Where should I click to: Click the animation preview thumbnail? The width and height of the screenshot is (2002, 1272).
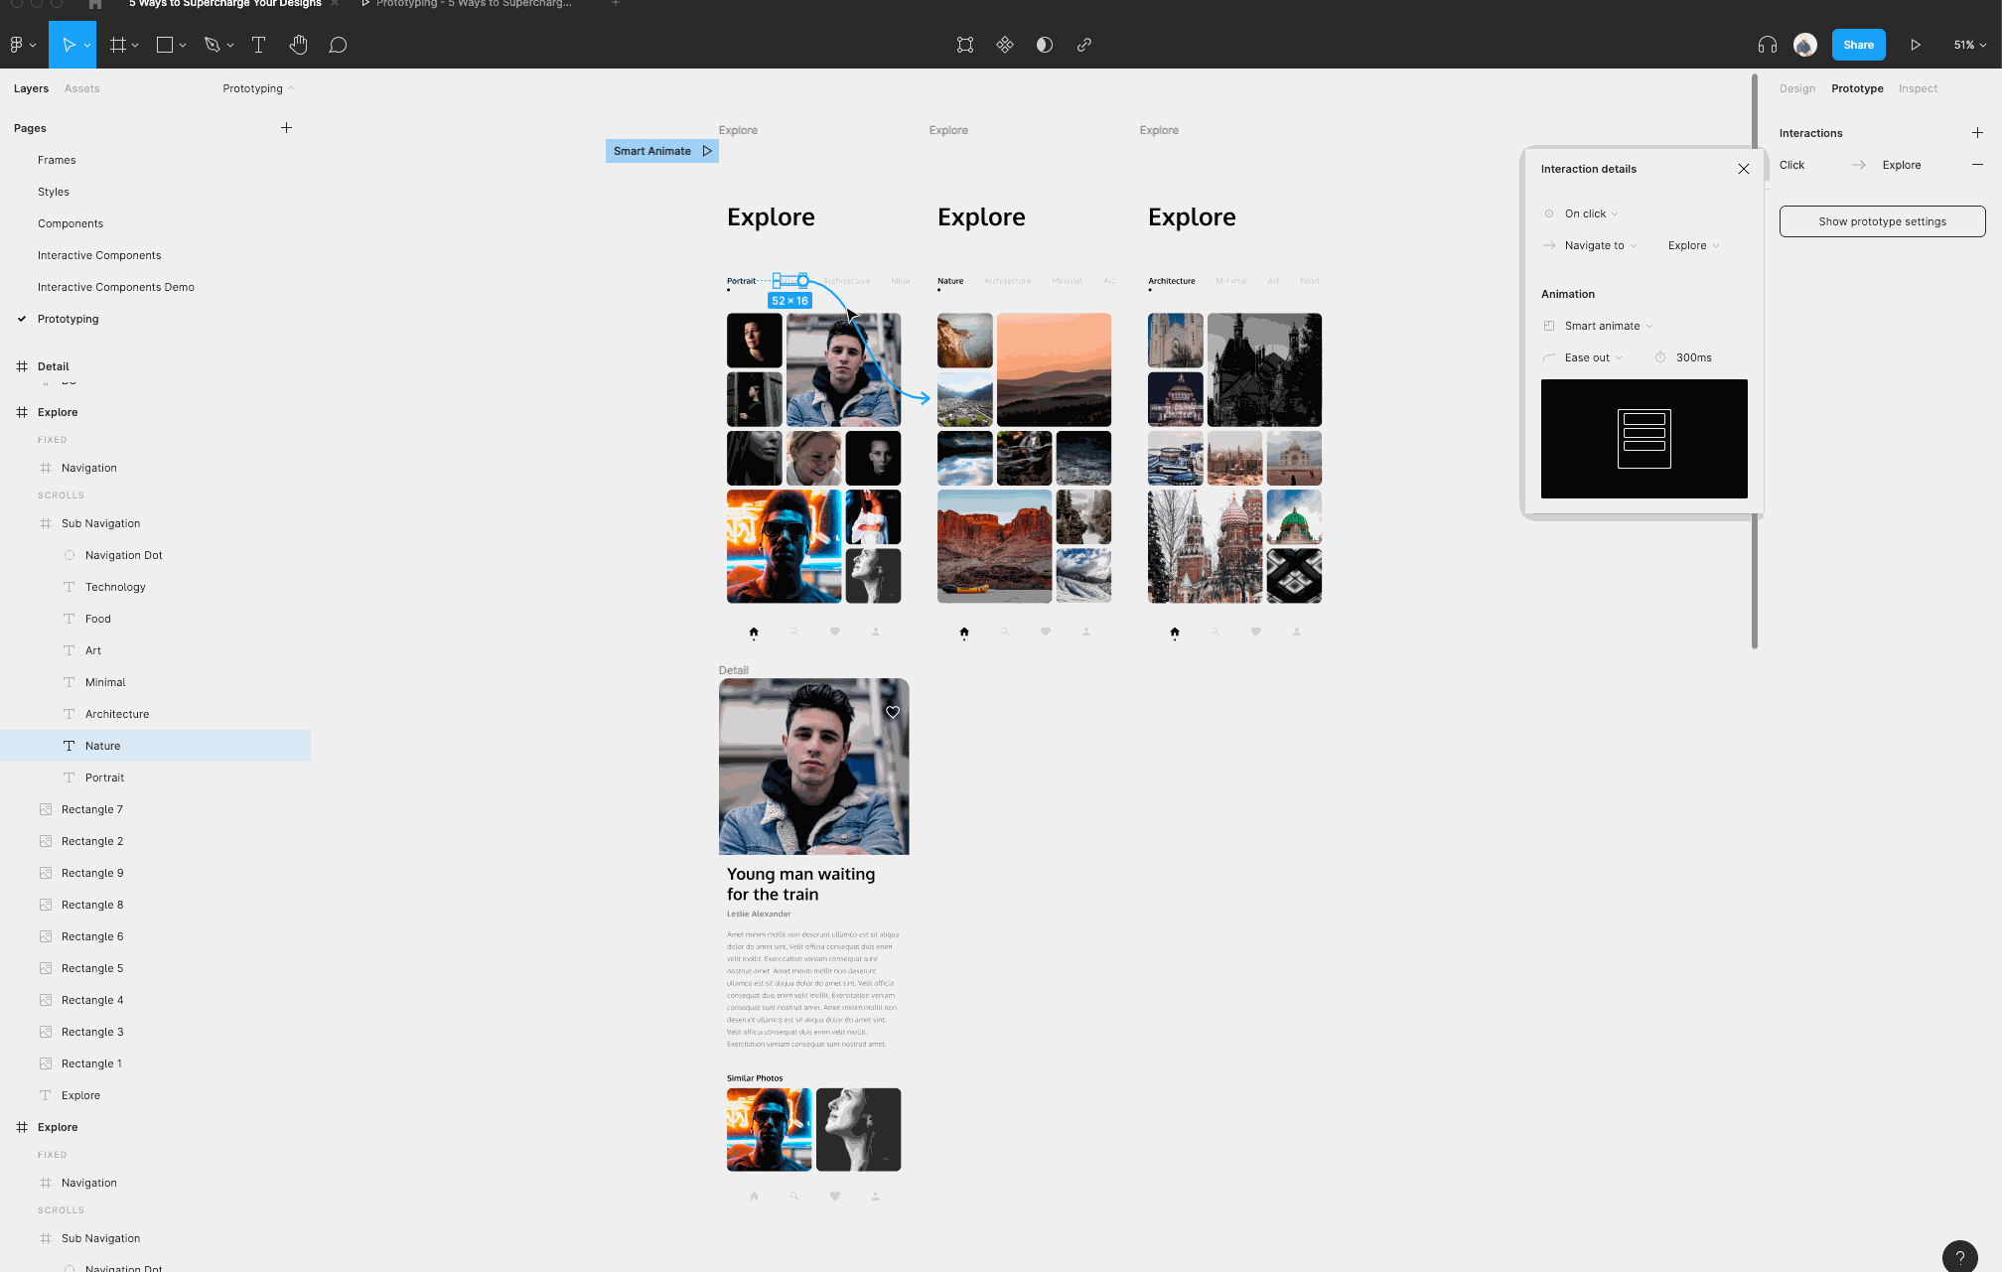(1644, 439)
